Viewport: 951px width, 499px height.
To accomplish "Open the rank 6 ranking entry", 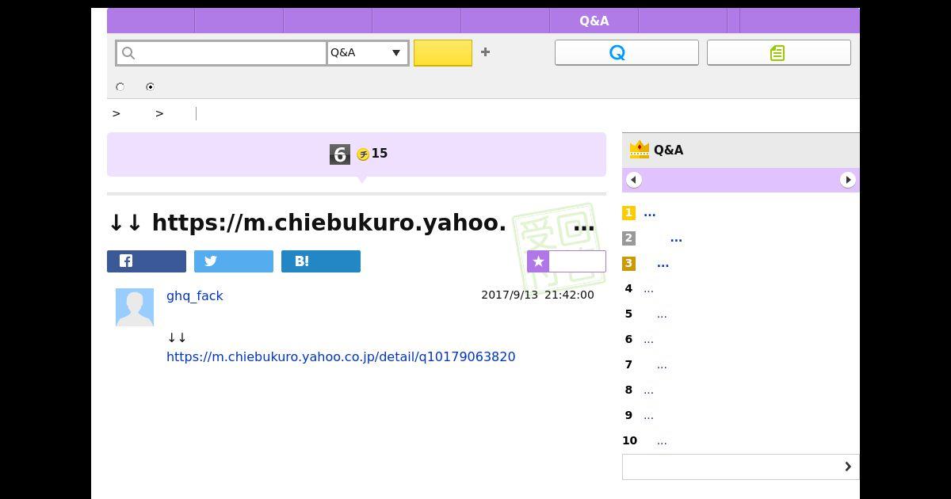I will click(x=648, y=340).
